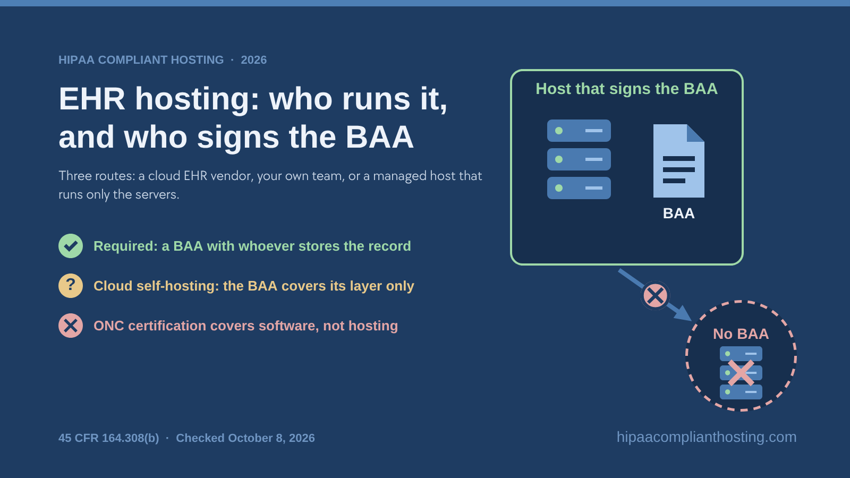Click the 'HIPAA COMPLIANT HOSTING' header label
Screen dimensions: 850x478
point(141,60)
